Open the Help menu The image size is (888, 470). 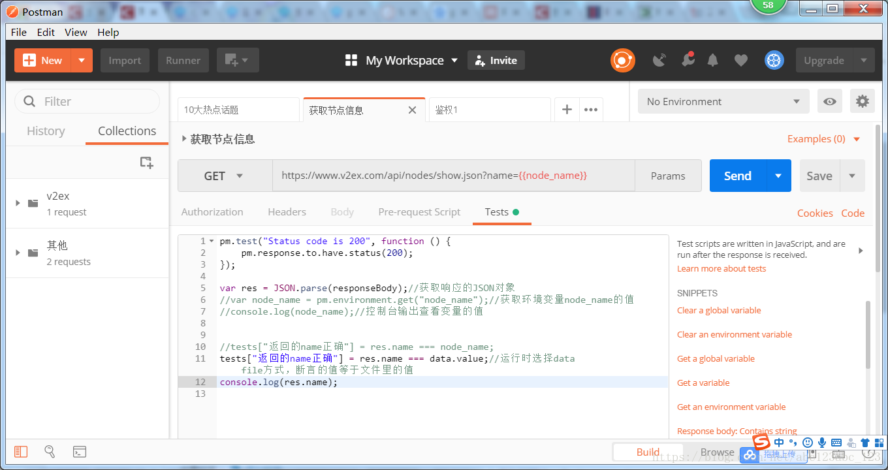[108, 32]
